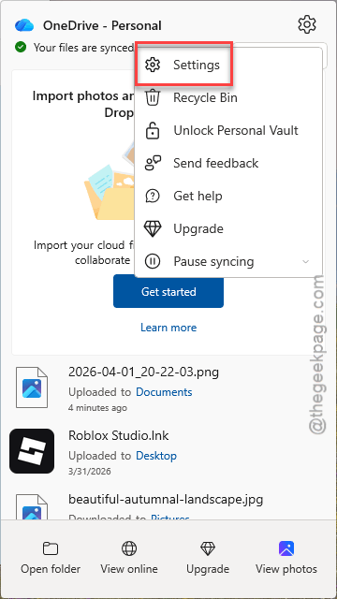Click the '4 minutes ago' timestamp

tap(97, 408)
